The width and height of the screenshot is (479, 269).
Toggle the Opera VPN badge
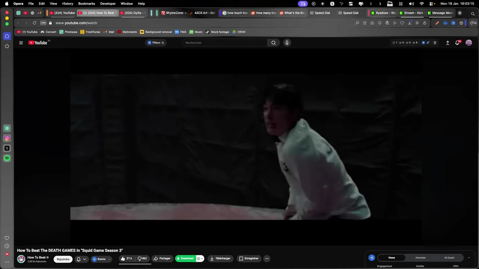pos(43,23)
